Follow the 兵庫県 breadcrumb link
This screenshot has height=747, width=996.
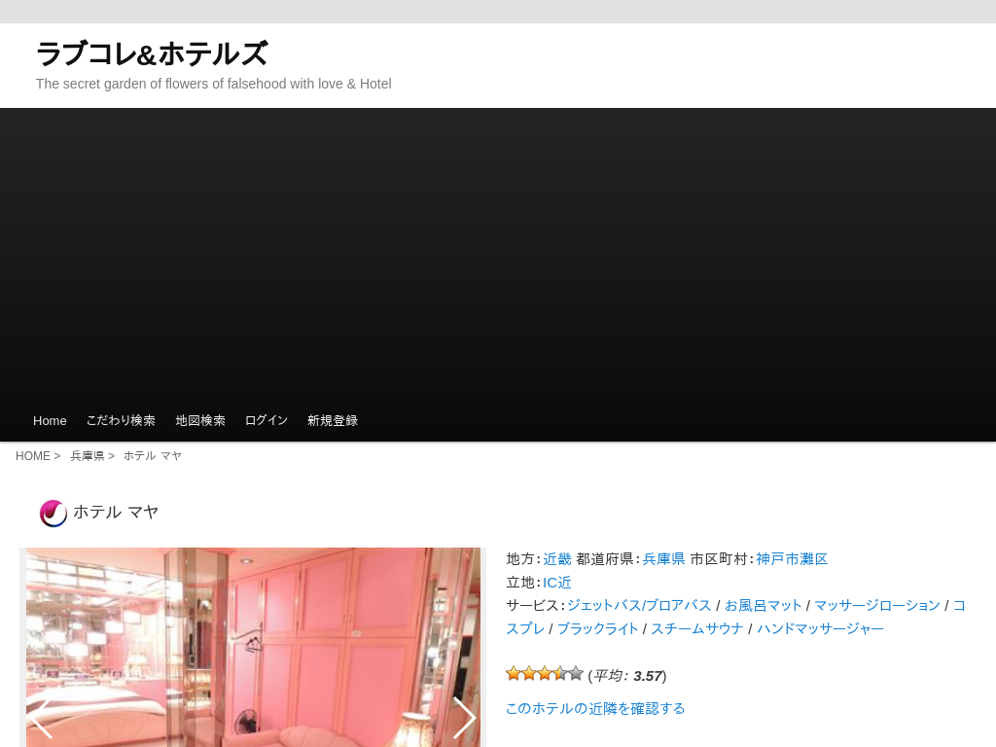pyautogui.click(x=87, y=456)
